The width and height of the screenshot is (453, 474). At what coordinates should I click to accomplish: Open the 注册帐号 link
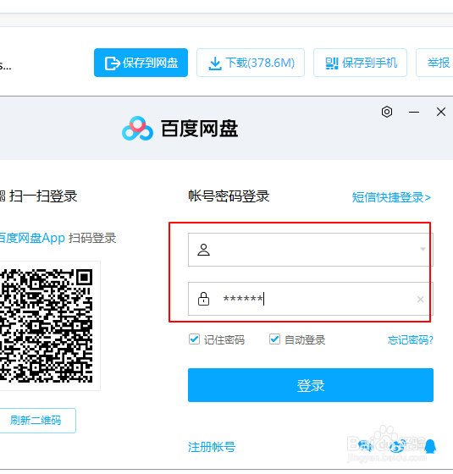click(212, 447)
